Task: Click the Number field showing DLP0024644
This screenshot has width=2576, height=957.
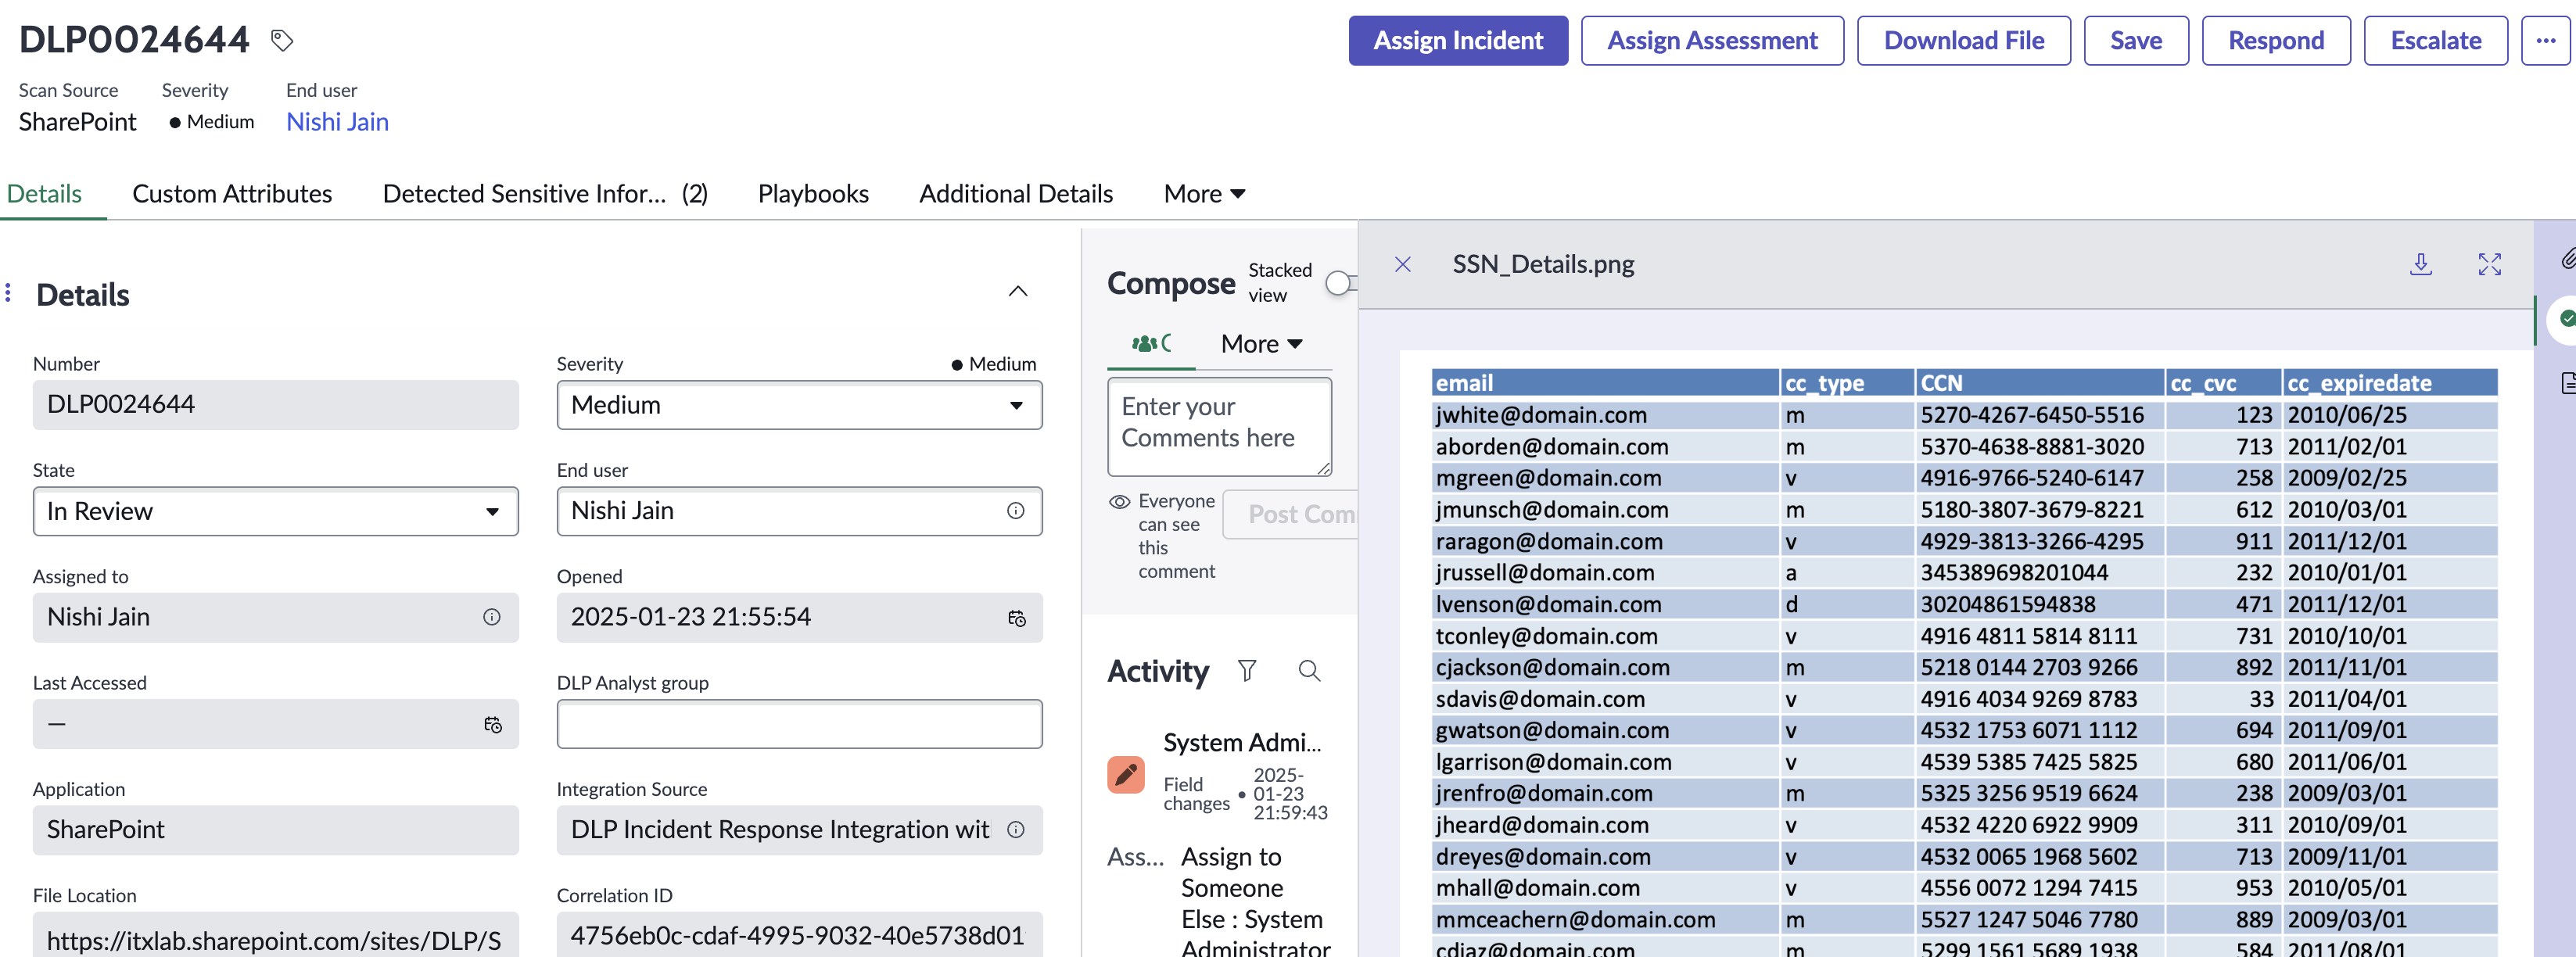Action: tap(275, 405)
